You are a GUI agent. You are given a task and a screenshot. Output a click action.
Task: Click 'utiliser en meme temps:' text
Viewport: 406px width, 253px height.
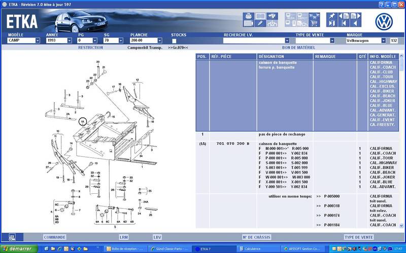pyautogui.click(x=290, y=196)
